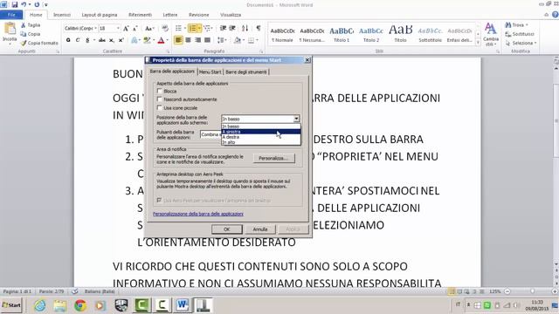Screen dimensions: 559x314
Task: Align the paragraph text to the left
Action: 178,40
